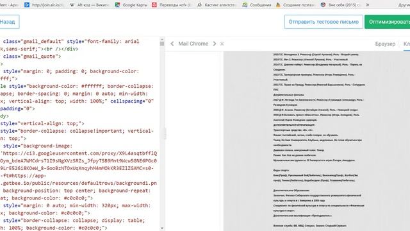
Task: Click the splitter handle between code and preview
Action: pos(165,133)
